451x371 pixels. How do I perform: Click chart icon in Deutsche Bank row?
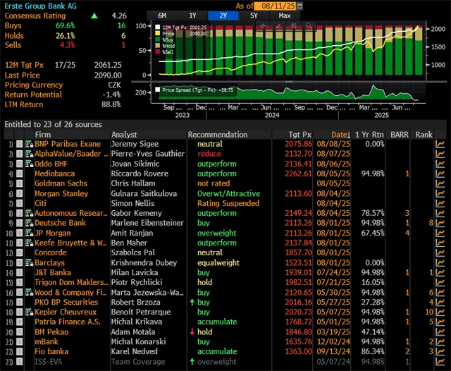click(440, 223)
